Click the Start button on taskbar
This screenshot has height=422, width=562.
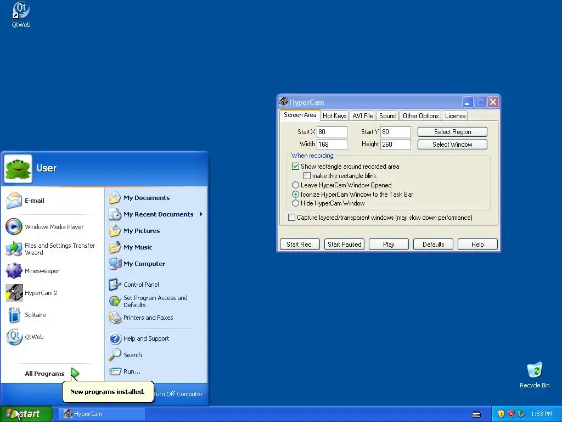point(26,414)
